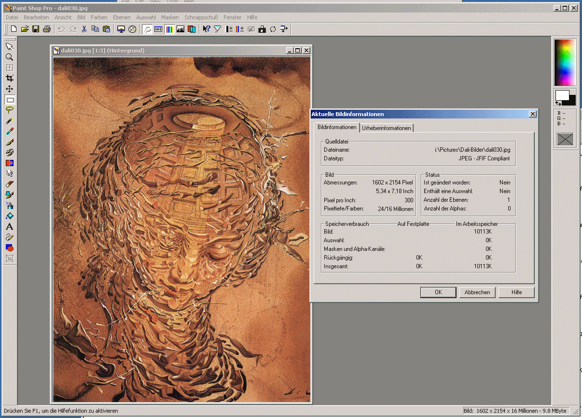The width and height of the screenshot is (582, 418).
Task: Open the Ebenen menu
Action: (122, 17)
